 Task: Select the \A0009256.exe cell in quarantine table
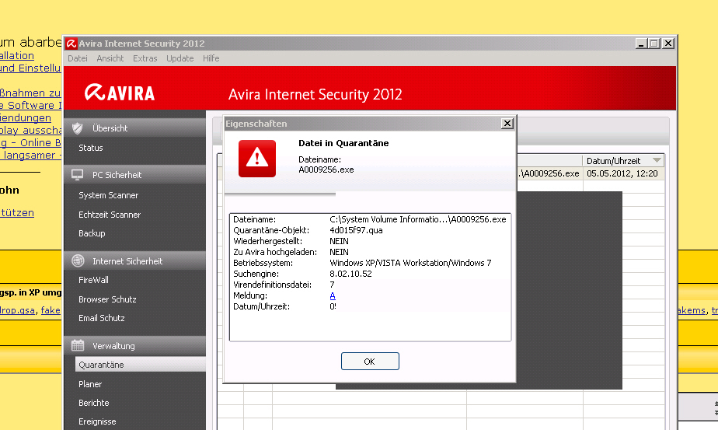coord(549,173)
